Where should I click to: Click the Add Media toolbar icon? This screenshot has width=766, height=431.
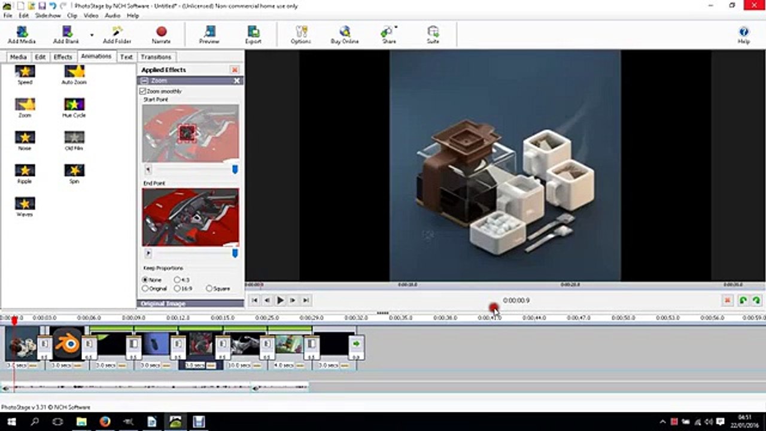coord(22,35)
